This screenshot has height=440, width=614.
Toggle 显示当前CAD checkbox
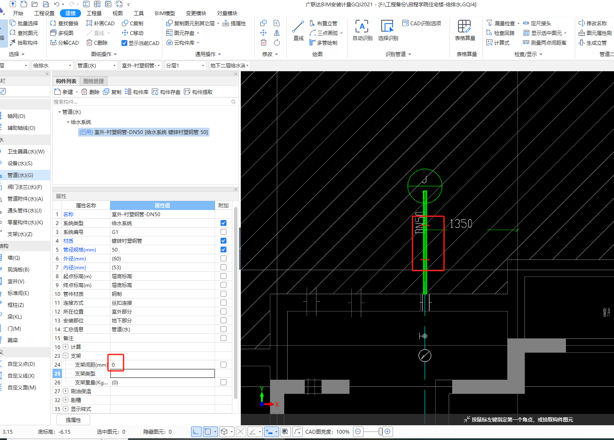[124, 43]
